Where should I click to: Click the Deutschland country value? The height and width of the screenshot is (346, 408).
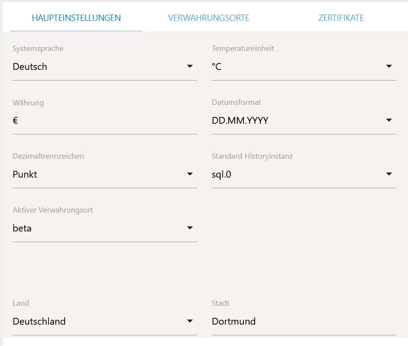pyautogui.click(x=39, y=321)
